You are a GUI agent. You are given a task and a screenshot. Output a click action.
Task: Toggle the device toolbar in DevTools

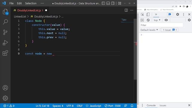pyautogui.click(x=148, y=14)
